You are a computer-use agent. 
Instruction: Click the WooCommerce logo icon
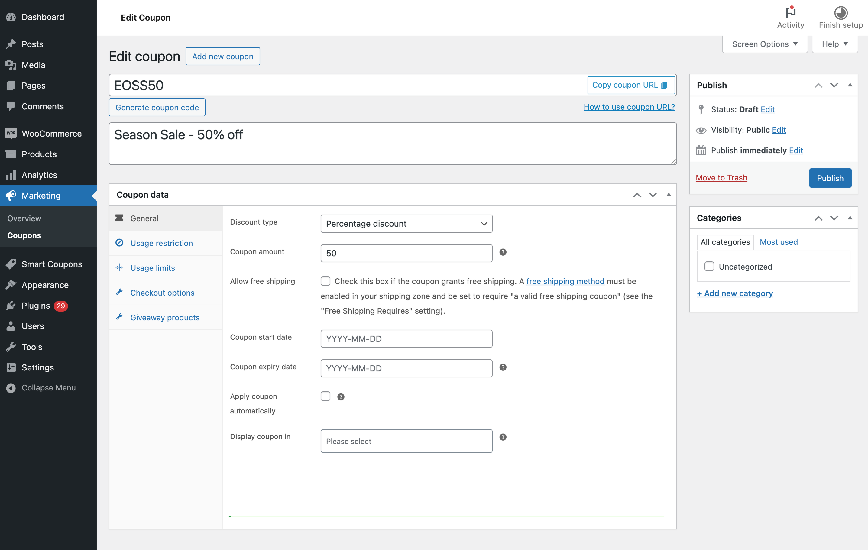(11, 133)
